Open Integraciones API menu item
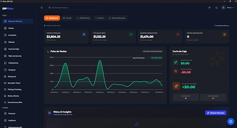Viewport: 237px width, 128px height. click(15, 127)
